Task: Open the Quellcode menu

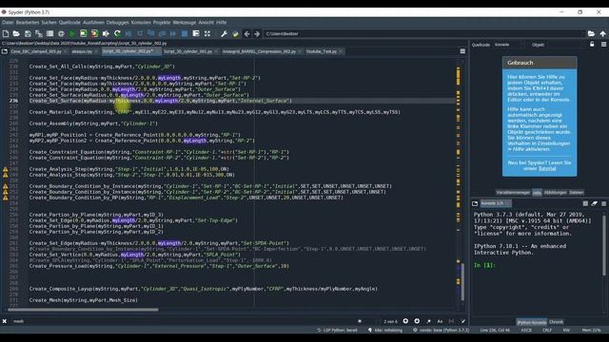Action: point(69,23)
